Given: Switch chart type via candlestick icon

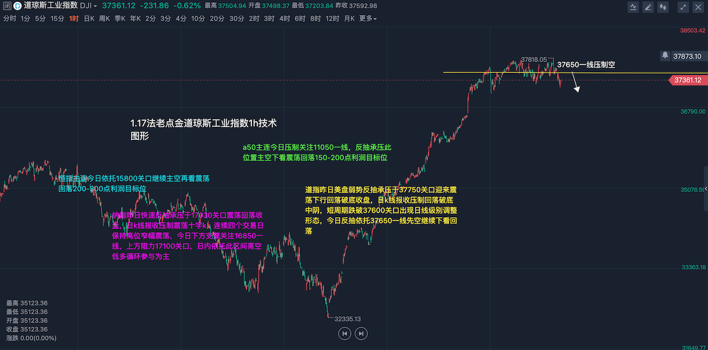Looking at the screenshot, I should [x=663, y=7].
